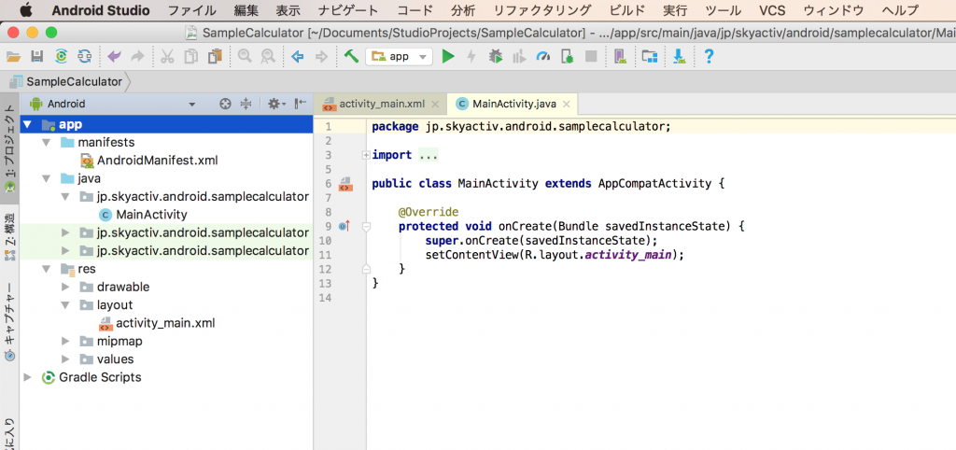Click the Cut scissors icon
This screenshot has width=956, height=450.
pos(167,57)
